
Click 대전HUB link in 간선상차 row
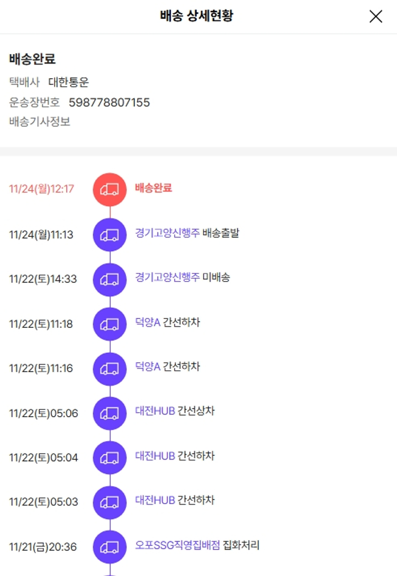pos(155,411)
